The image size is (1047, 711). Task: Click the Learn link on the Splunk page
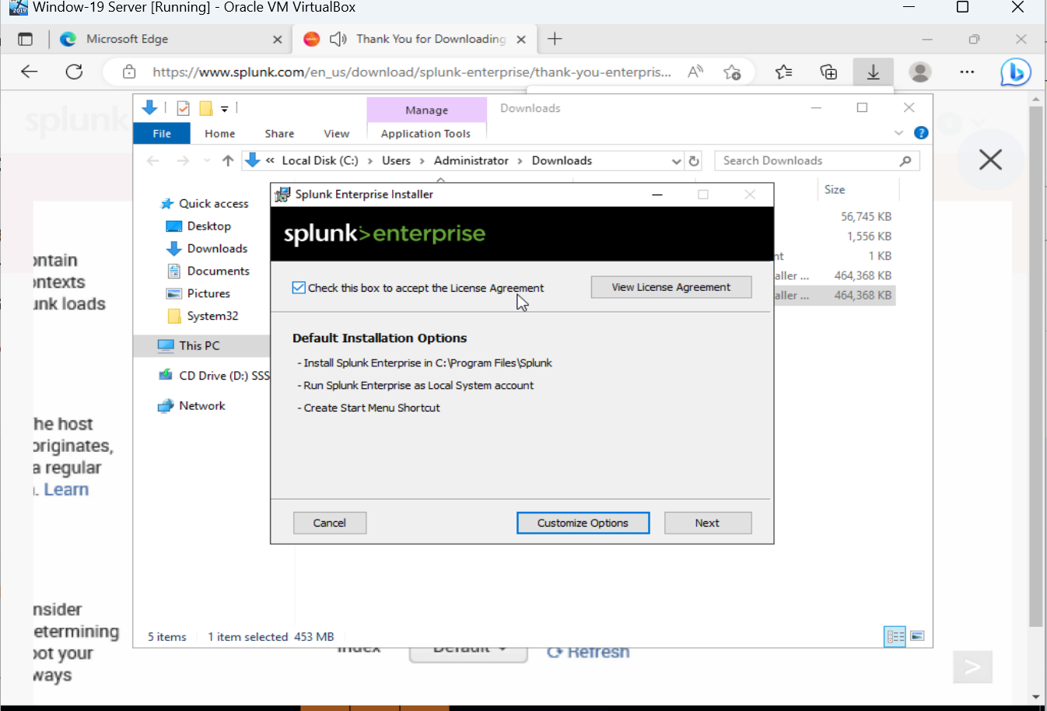66,489
